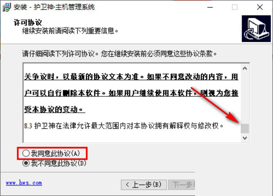Click the scrollbar up arrow
Viewport: 273px width, 196px height.
tap(245, 68)
